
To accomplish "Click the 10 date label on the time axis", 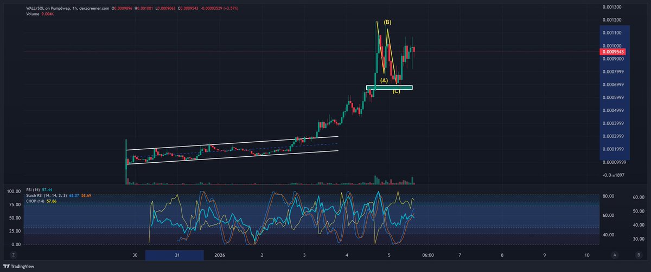I will pos(587,255).
